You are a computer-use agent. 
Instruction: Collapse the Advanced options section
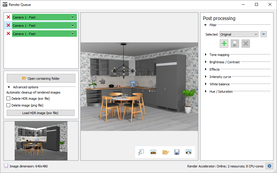9,87
